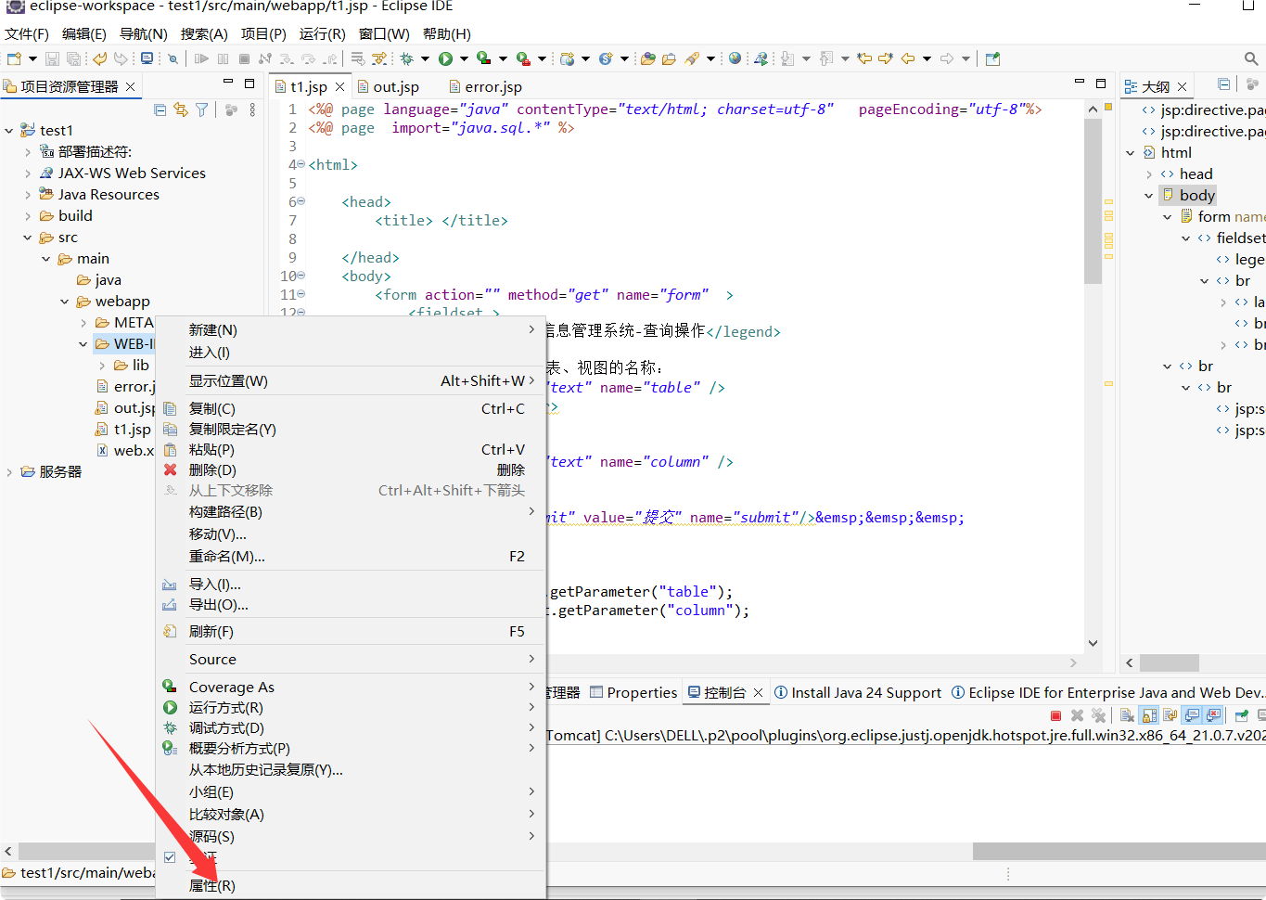1266x900 pixels.
Task: Terminate the Tomcat launch with the red stop icon
Action: [1056, 714]
